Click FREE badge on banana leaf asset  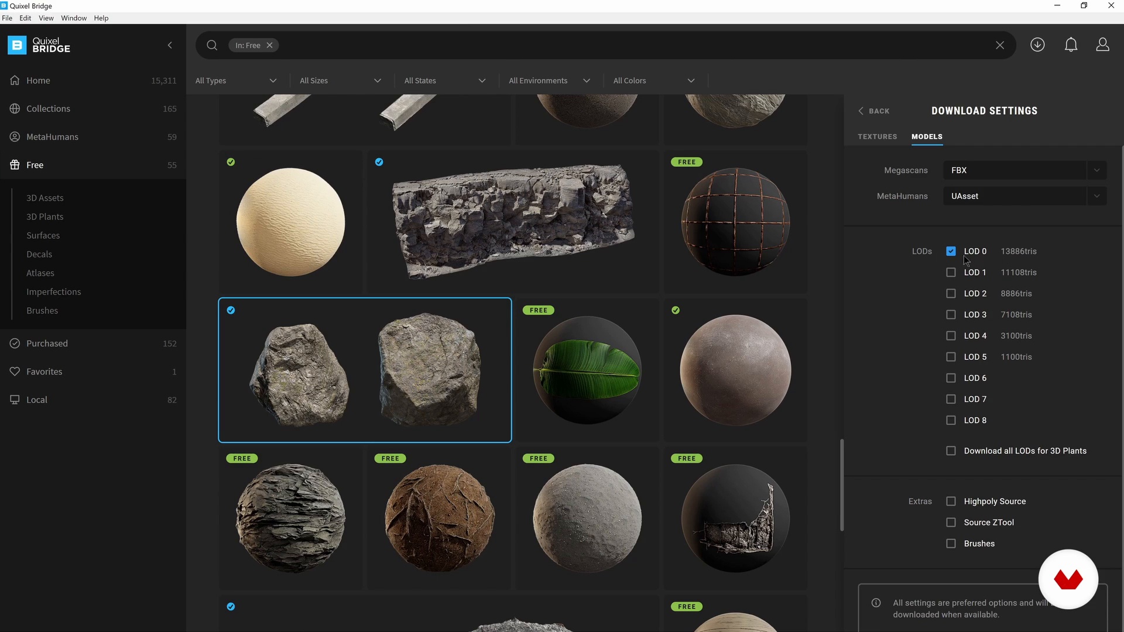(x=538, y=310)
